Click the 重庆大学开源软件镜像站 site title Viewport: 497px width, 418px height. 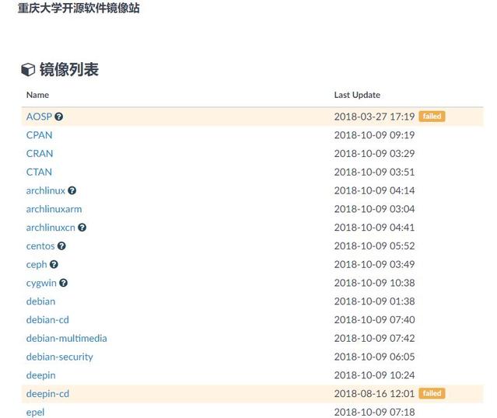(79, 8)
